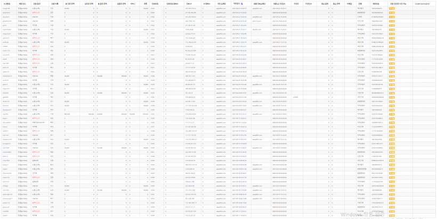This screenshot has height=219, width=437.
Task: Click the first row's join domain cell
Action: pyautogui.click(x=221, y=9)
